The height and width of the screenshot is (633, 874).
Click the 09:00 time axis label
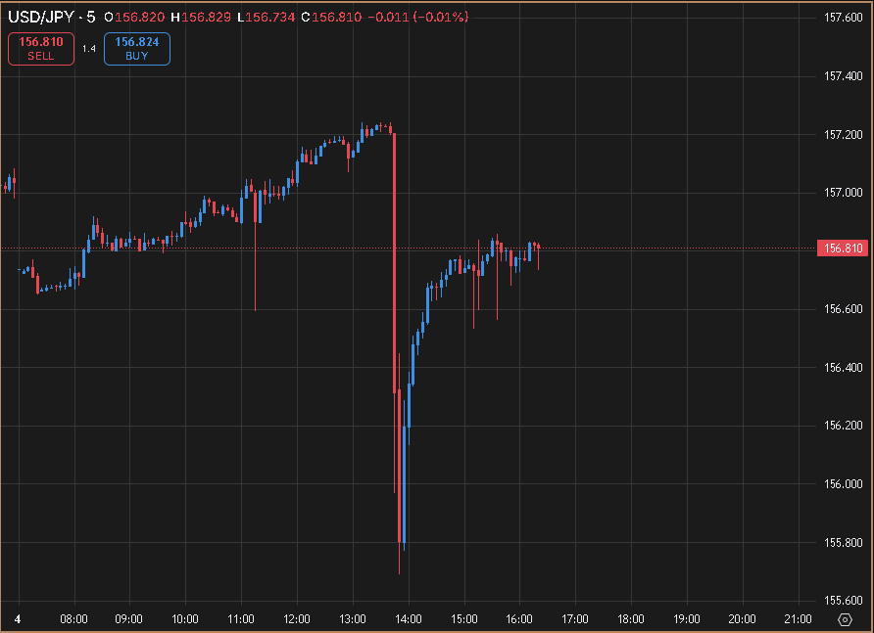pyautogui.click(x=128, y=619)
